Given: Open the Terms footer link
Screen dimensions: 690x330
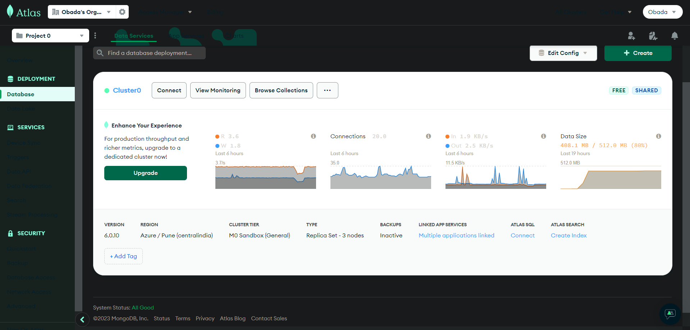Looking at the screenshot, I should coord(183,319).
